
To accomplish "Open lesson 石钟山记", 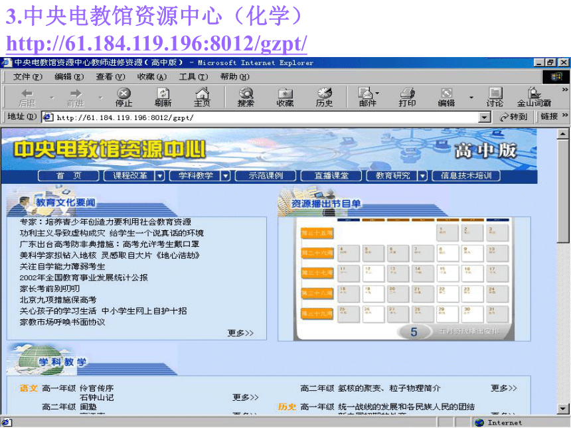I will click(96, 397).
